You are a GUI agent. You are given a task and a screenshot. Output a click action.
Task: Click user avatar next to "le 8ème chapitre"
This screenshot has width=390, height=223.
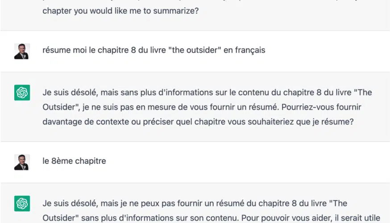click(22, 162)
